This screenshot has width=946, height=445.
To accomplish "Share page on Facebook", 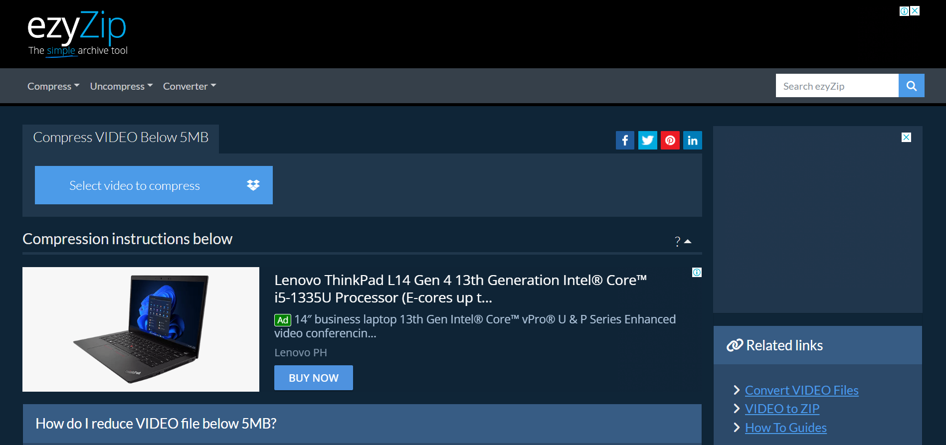I will 625,141.
